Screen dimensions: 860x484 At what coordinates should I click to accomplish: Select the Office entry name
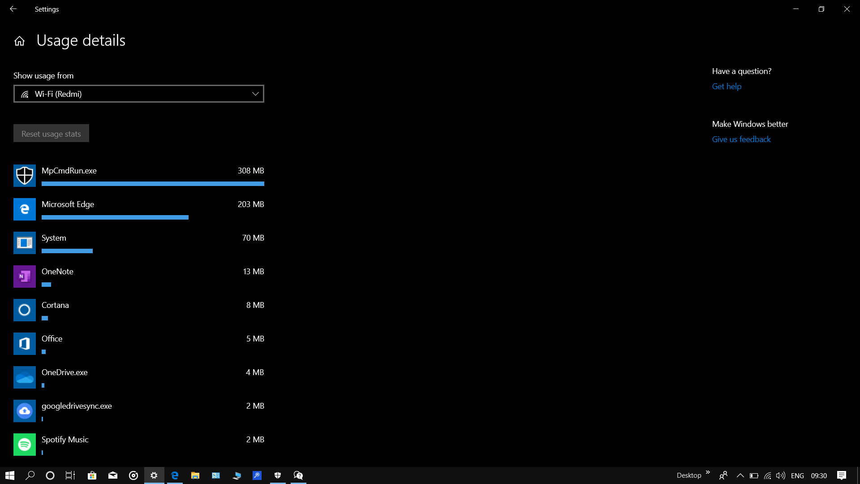tap(52, 339)
